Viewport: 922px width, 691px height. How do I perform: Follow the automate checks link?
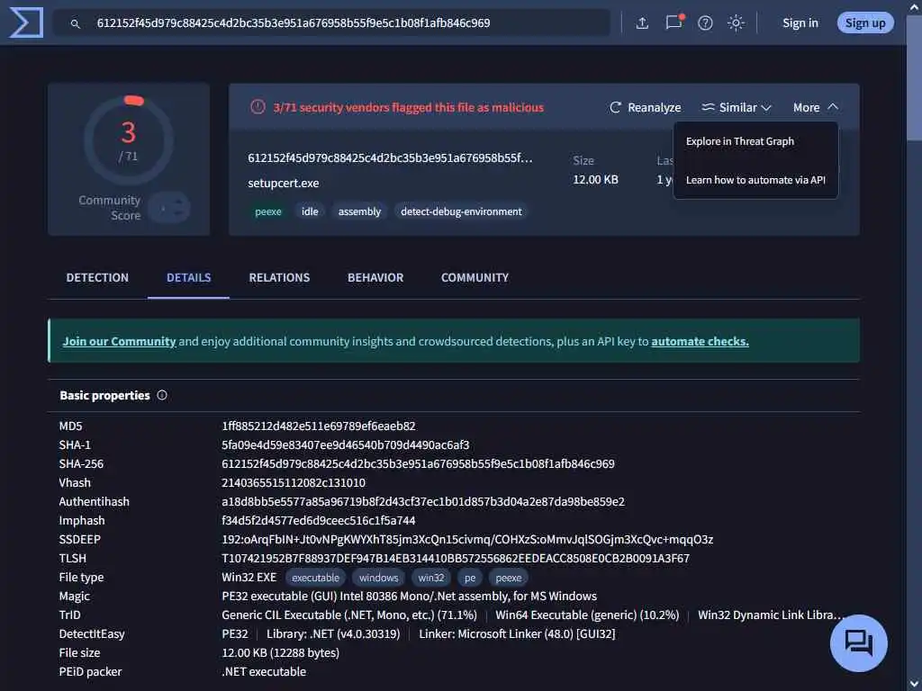700,341
